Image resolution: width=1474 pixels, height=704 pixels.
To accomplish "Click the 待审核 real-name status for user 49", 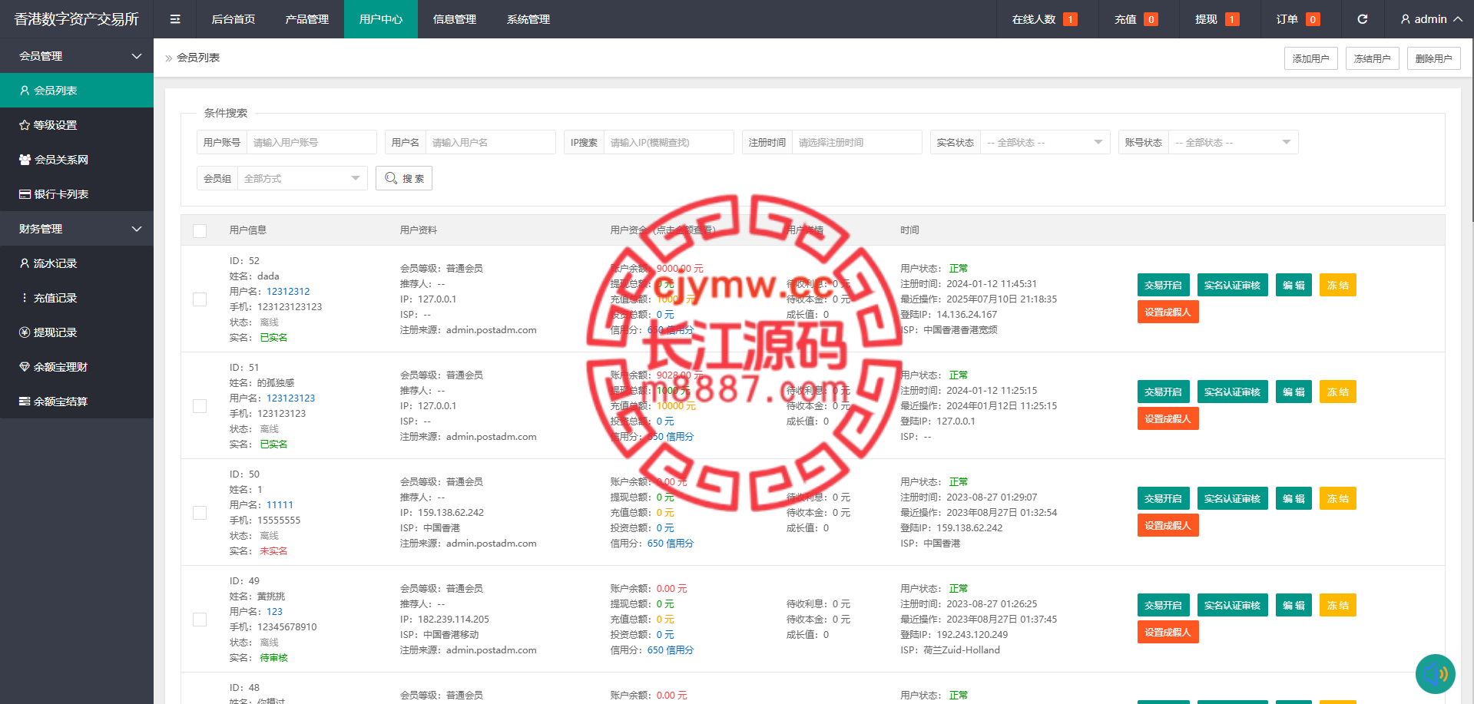I will pos(273,658).
